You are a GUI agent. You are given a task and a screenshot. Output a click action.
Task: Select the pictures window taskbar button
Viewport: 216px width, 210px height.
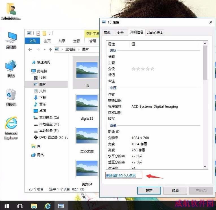tap(61, 206)
